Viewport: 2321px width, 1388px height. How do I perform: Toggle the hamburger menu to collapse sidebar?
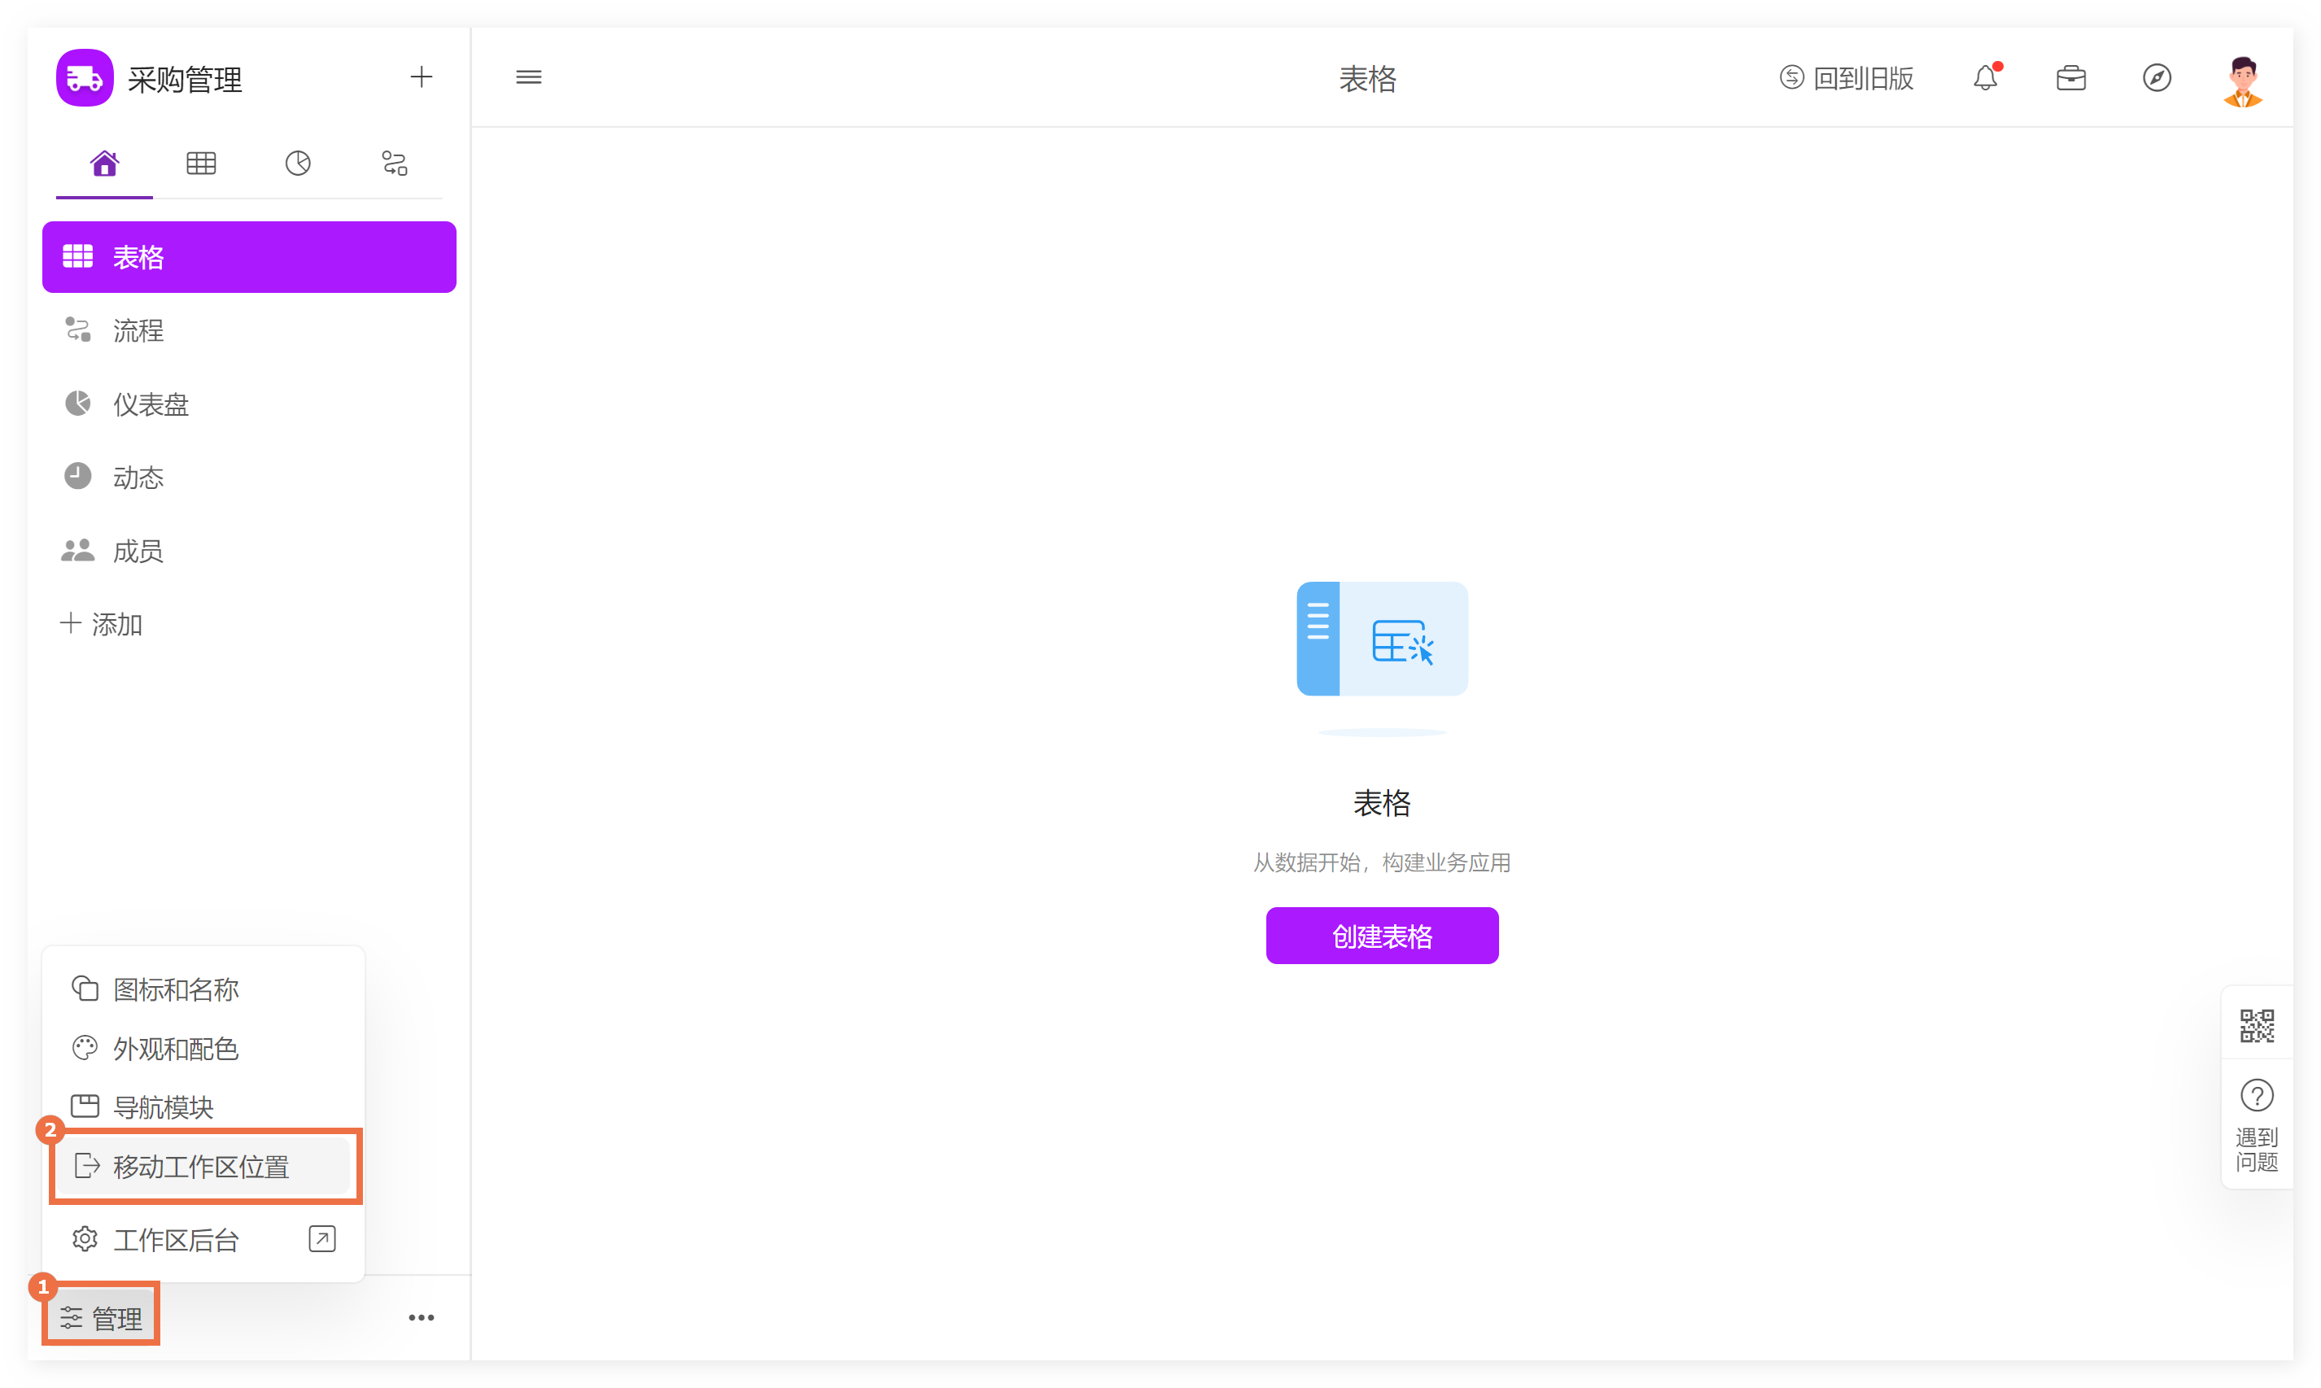[528, 77]
